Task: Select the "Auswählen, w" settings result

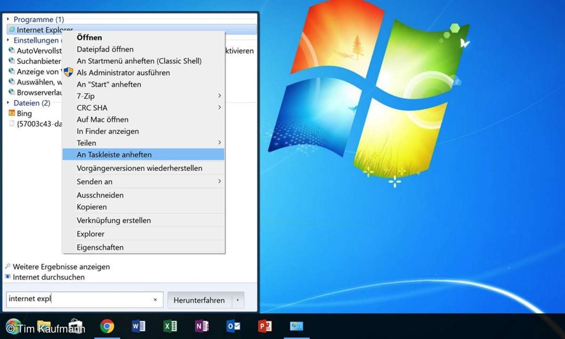Action: pyautogui.click(x=35, y=82)
